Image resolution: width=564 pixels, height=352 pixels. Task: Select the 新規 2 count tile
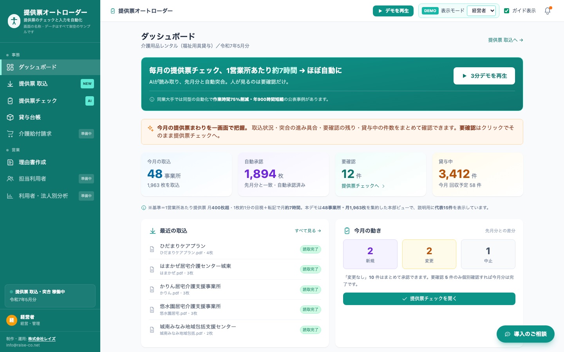(x=370, y=254)
